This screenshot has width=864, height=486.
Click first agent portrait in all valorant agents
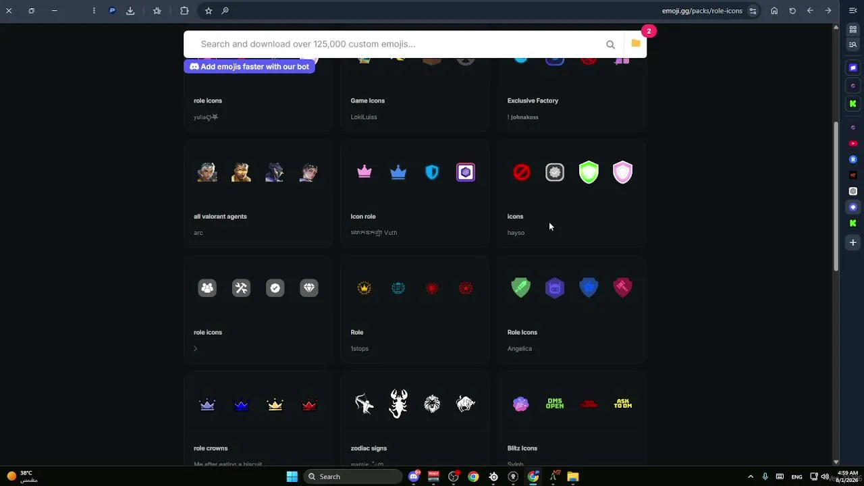tap(207, 172)
